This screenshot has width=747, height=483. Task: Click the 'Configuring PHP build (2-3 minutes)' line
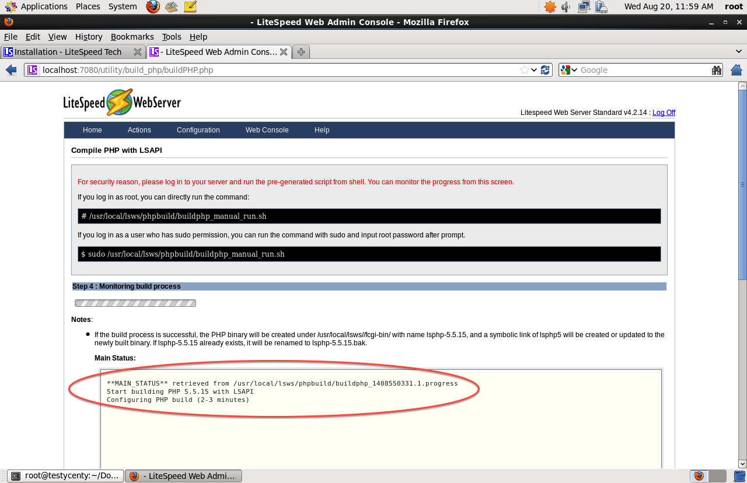pyautogui.click(x=178, y=400)
